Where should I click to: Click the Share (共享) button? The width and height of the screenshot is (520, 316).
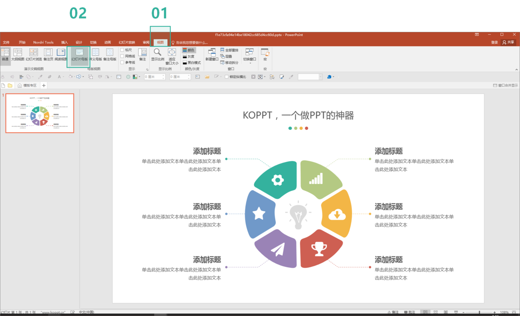[x=508, y=42]
